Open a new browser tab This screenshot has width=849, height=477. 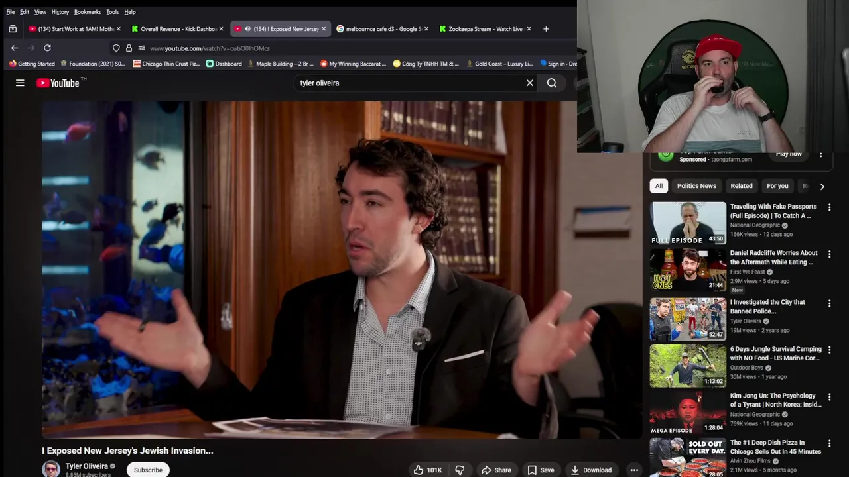point(546,29)
